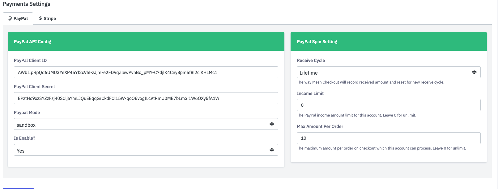
Task: Open the Is Enable? Yes dropdown
Action: click(146, 150)
